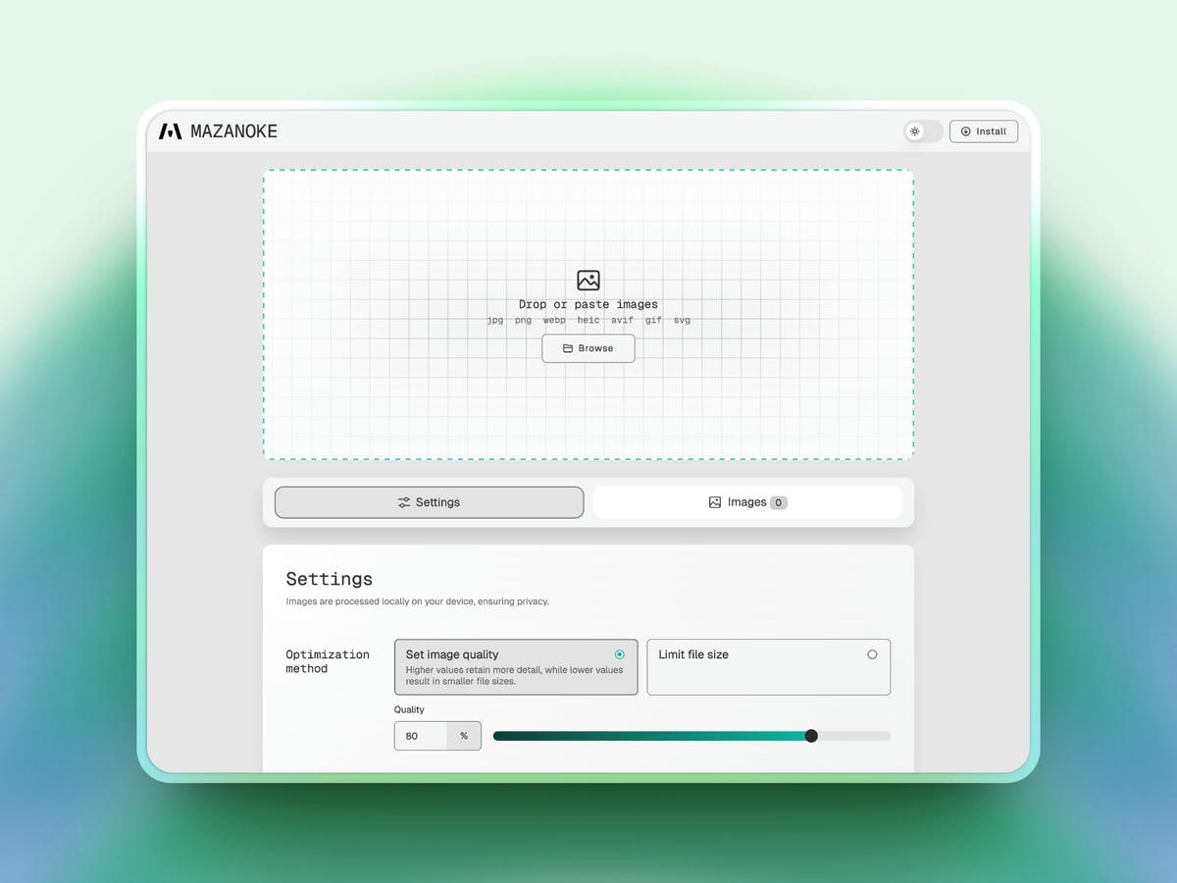Click the sun icon on the theme switch

point(914,130)
